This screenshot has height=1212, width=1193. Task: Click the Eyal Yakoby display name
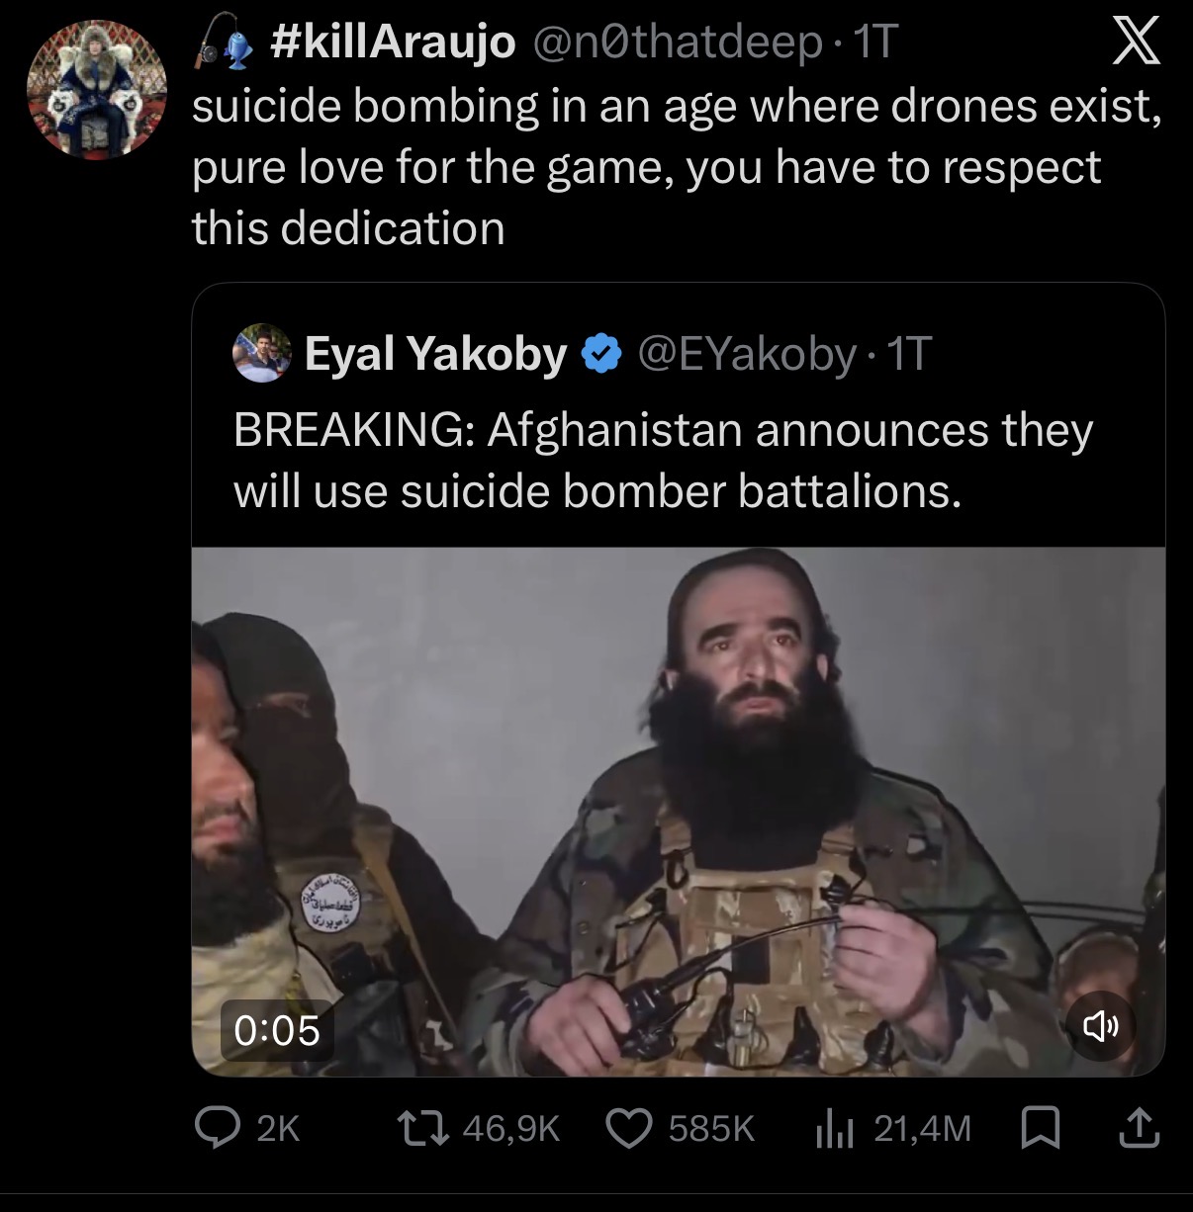pyautogui.click(x=435, y=353)
